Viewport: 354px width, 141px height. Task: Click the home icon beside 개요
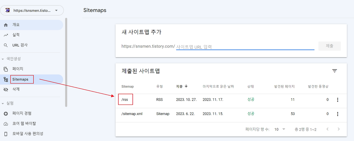coord(6,25)
